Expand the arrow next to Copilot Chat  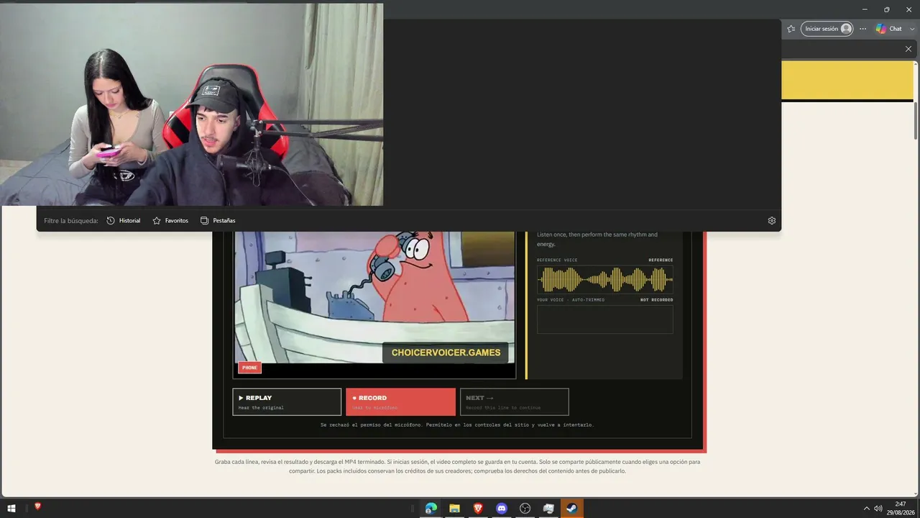(911, 29)
